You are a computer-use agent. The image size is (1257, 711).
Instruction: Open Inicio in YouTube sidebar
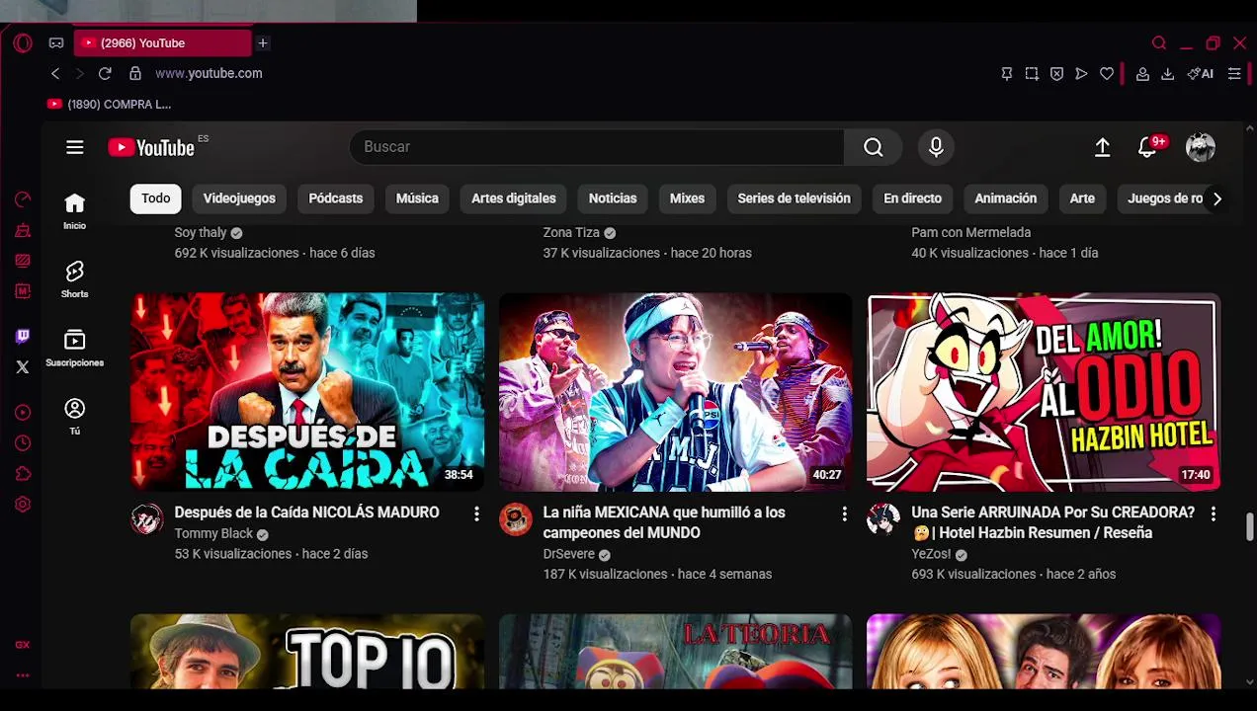click(75, 211)
